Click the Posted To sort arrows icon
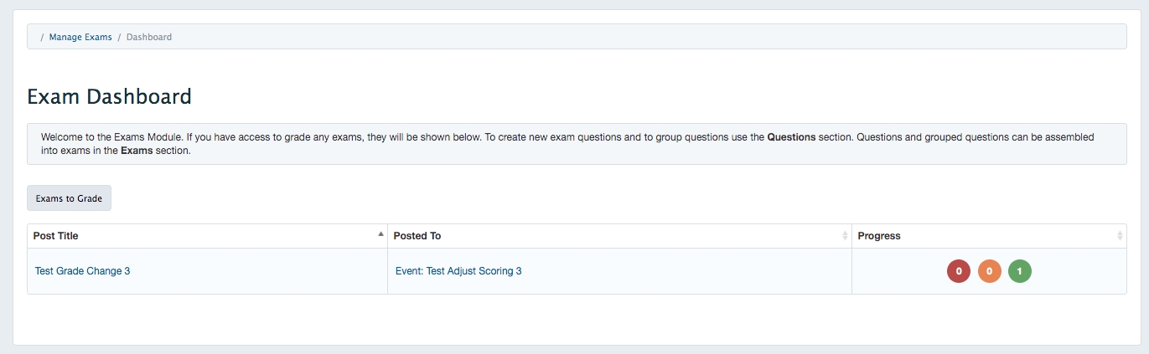The width and height of the screenshot is (1149, 354). (x=845, y=236)
